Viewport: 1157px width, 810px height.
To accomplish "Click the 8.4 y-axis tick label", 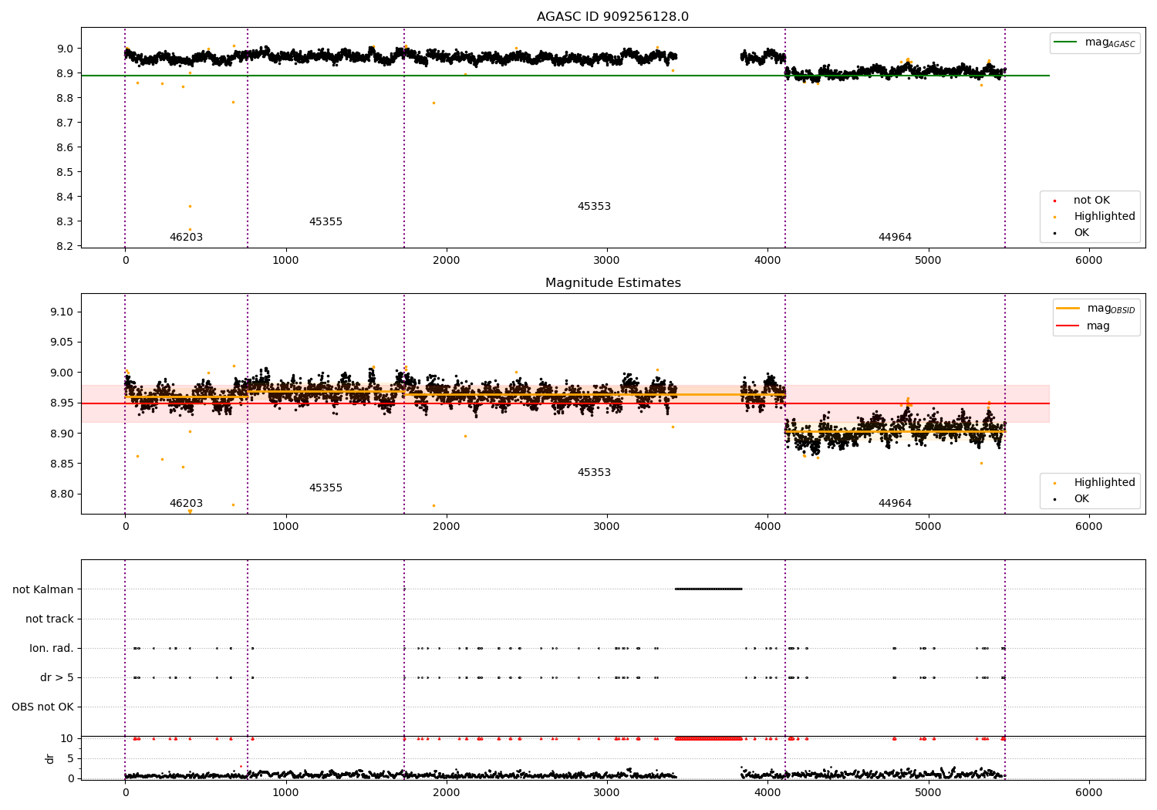I will pos(64,197).
